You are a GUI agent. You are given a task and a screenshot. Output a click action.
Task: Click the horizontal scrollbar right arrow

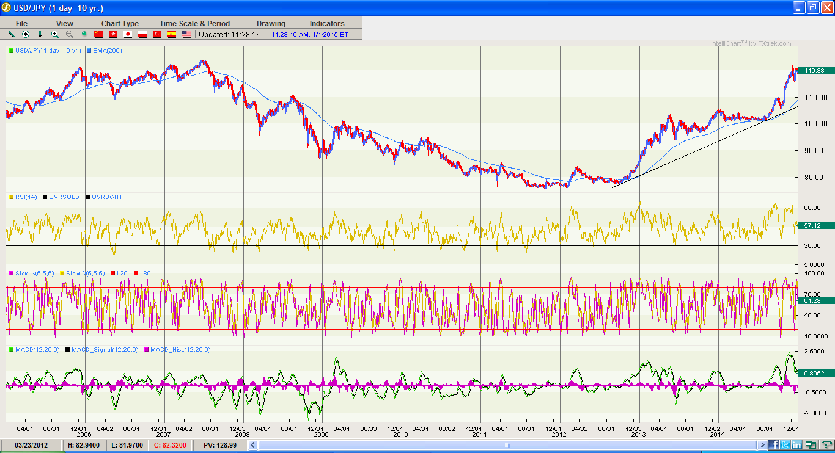click(x=763, y=444)
